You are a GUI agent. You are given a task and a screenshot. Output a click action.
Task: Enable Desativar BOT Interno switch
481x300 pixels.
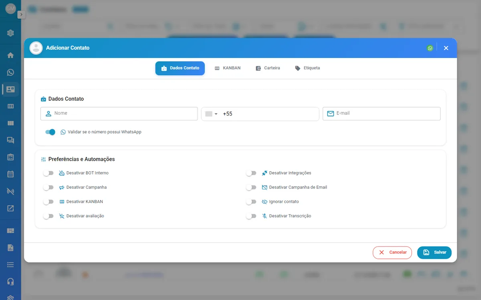pos(49,173)
